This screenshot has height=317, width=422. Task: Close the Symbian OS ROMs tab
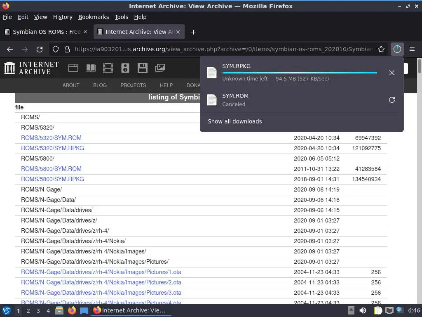85,32
